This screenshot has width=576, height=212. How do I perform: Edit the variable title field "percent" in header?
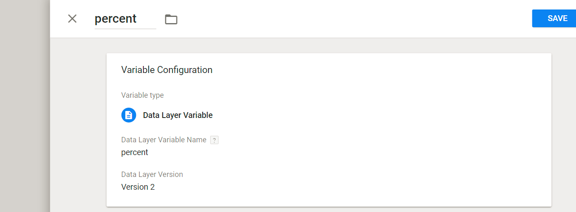coord(116,19)
